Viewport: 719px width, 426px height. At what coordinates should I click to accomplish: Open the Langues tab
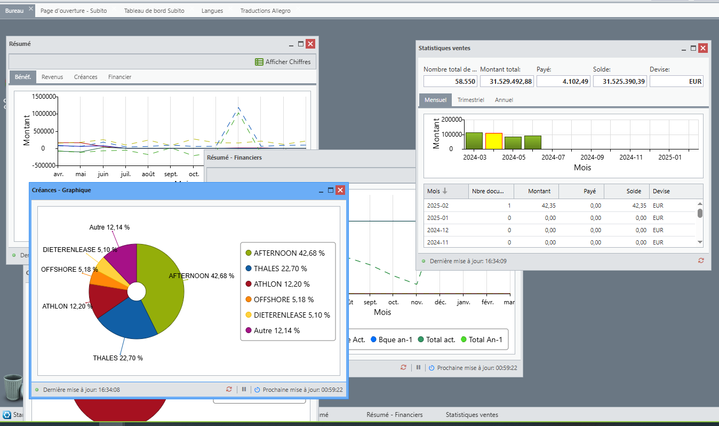[212, 11]
